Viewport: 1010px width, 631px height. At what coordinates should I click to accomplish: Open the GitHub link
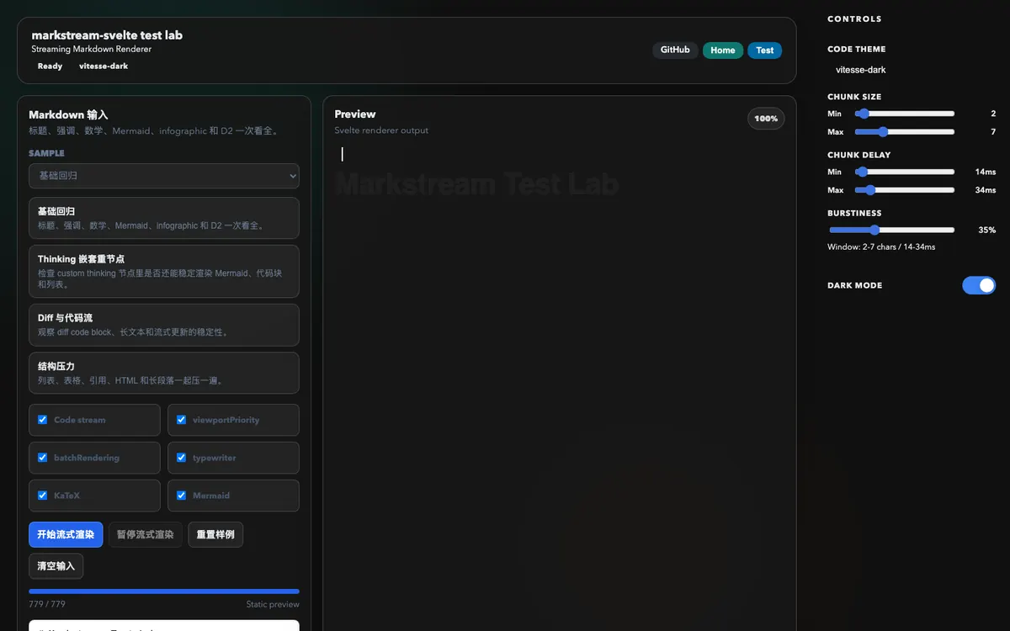(675, 50)
